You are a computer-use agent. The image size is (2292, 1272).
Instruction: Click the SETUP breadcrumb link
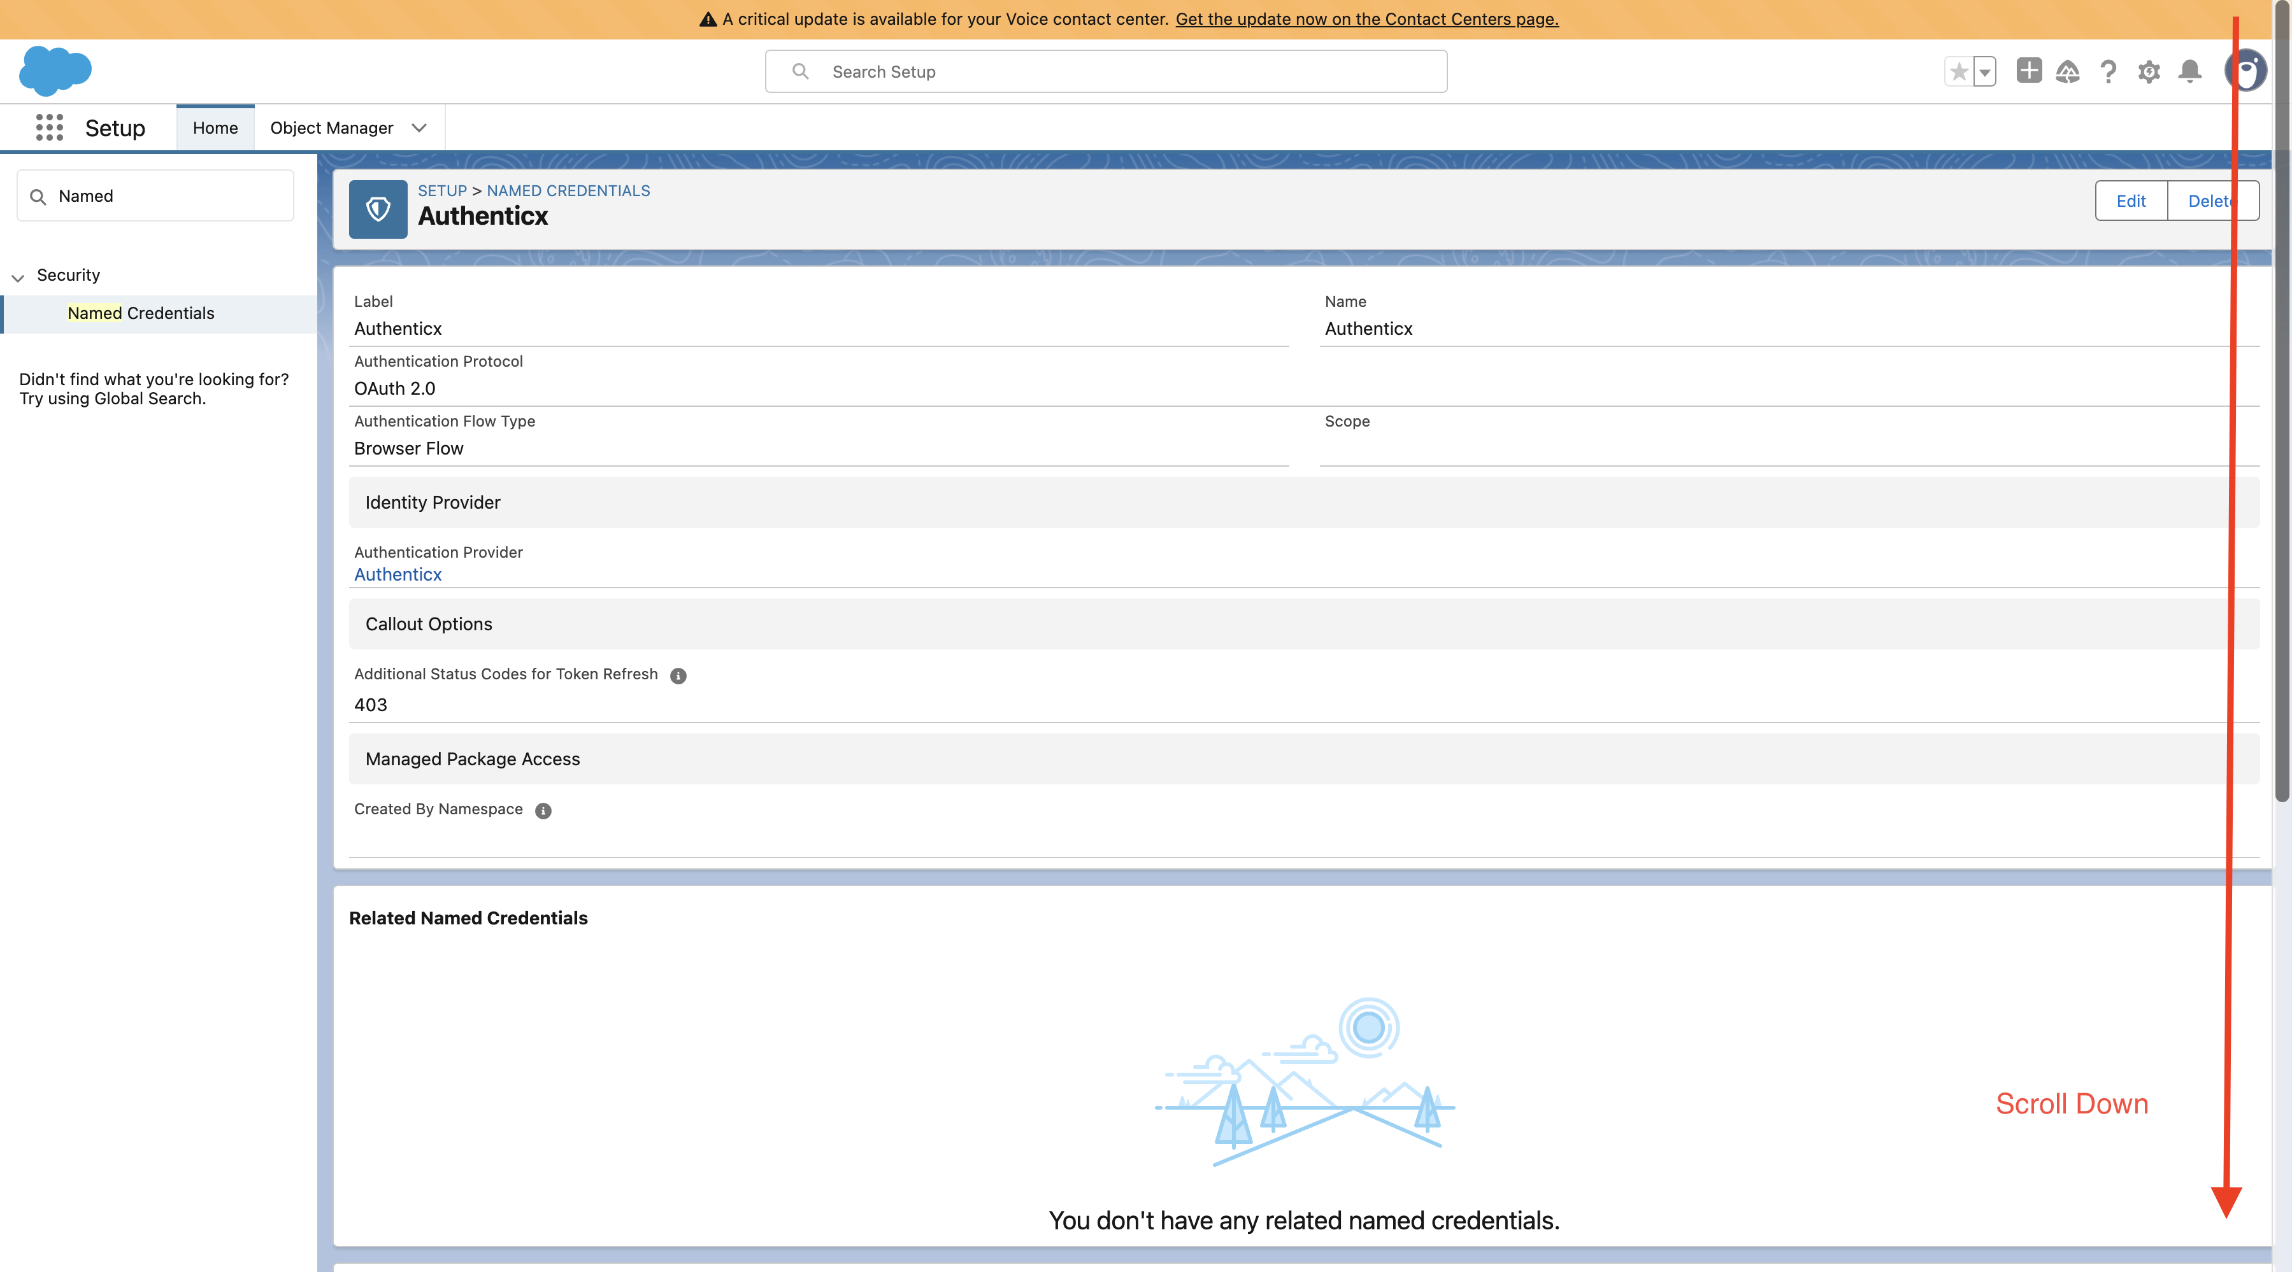[x=442, y=190]
